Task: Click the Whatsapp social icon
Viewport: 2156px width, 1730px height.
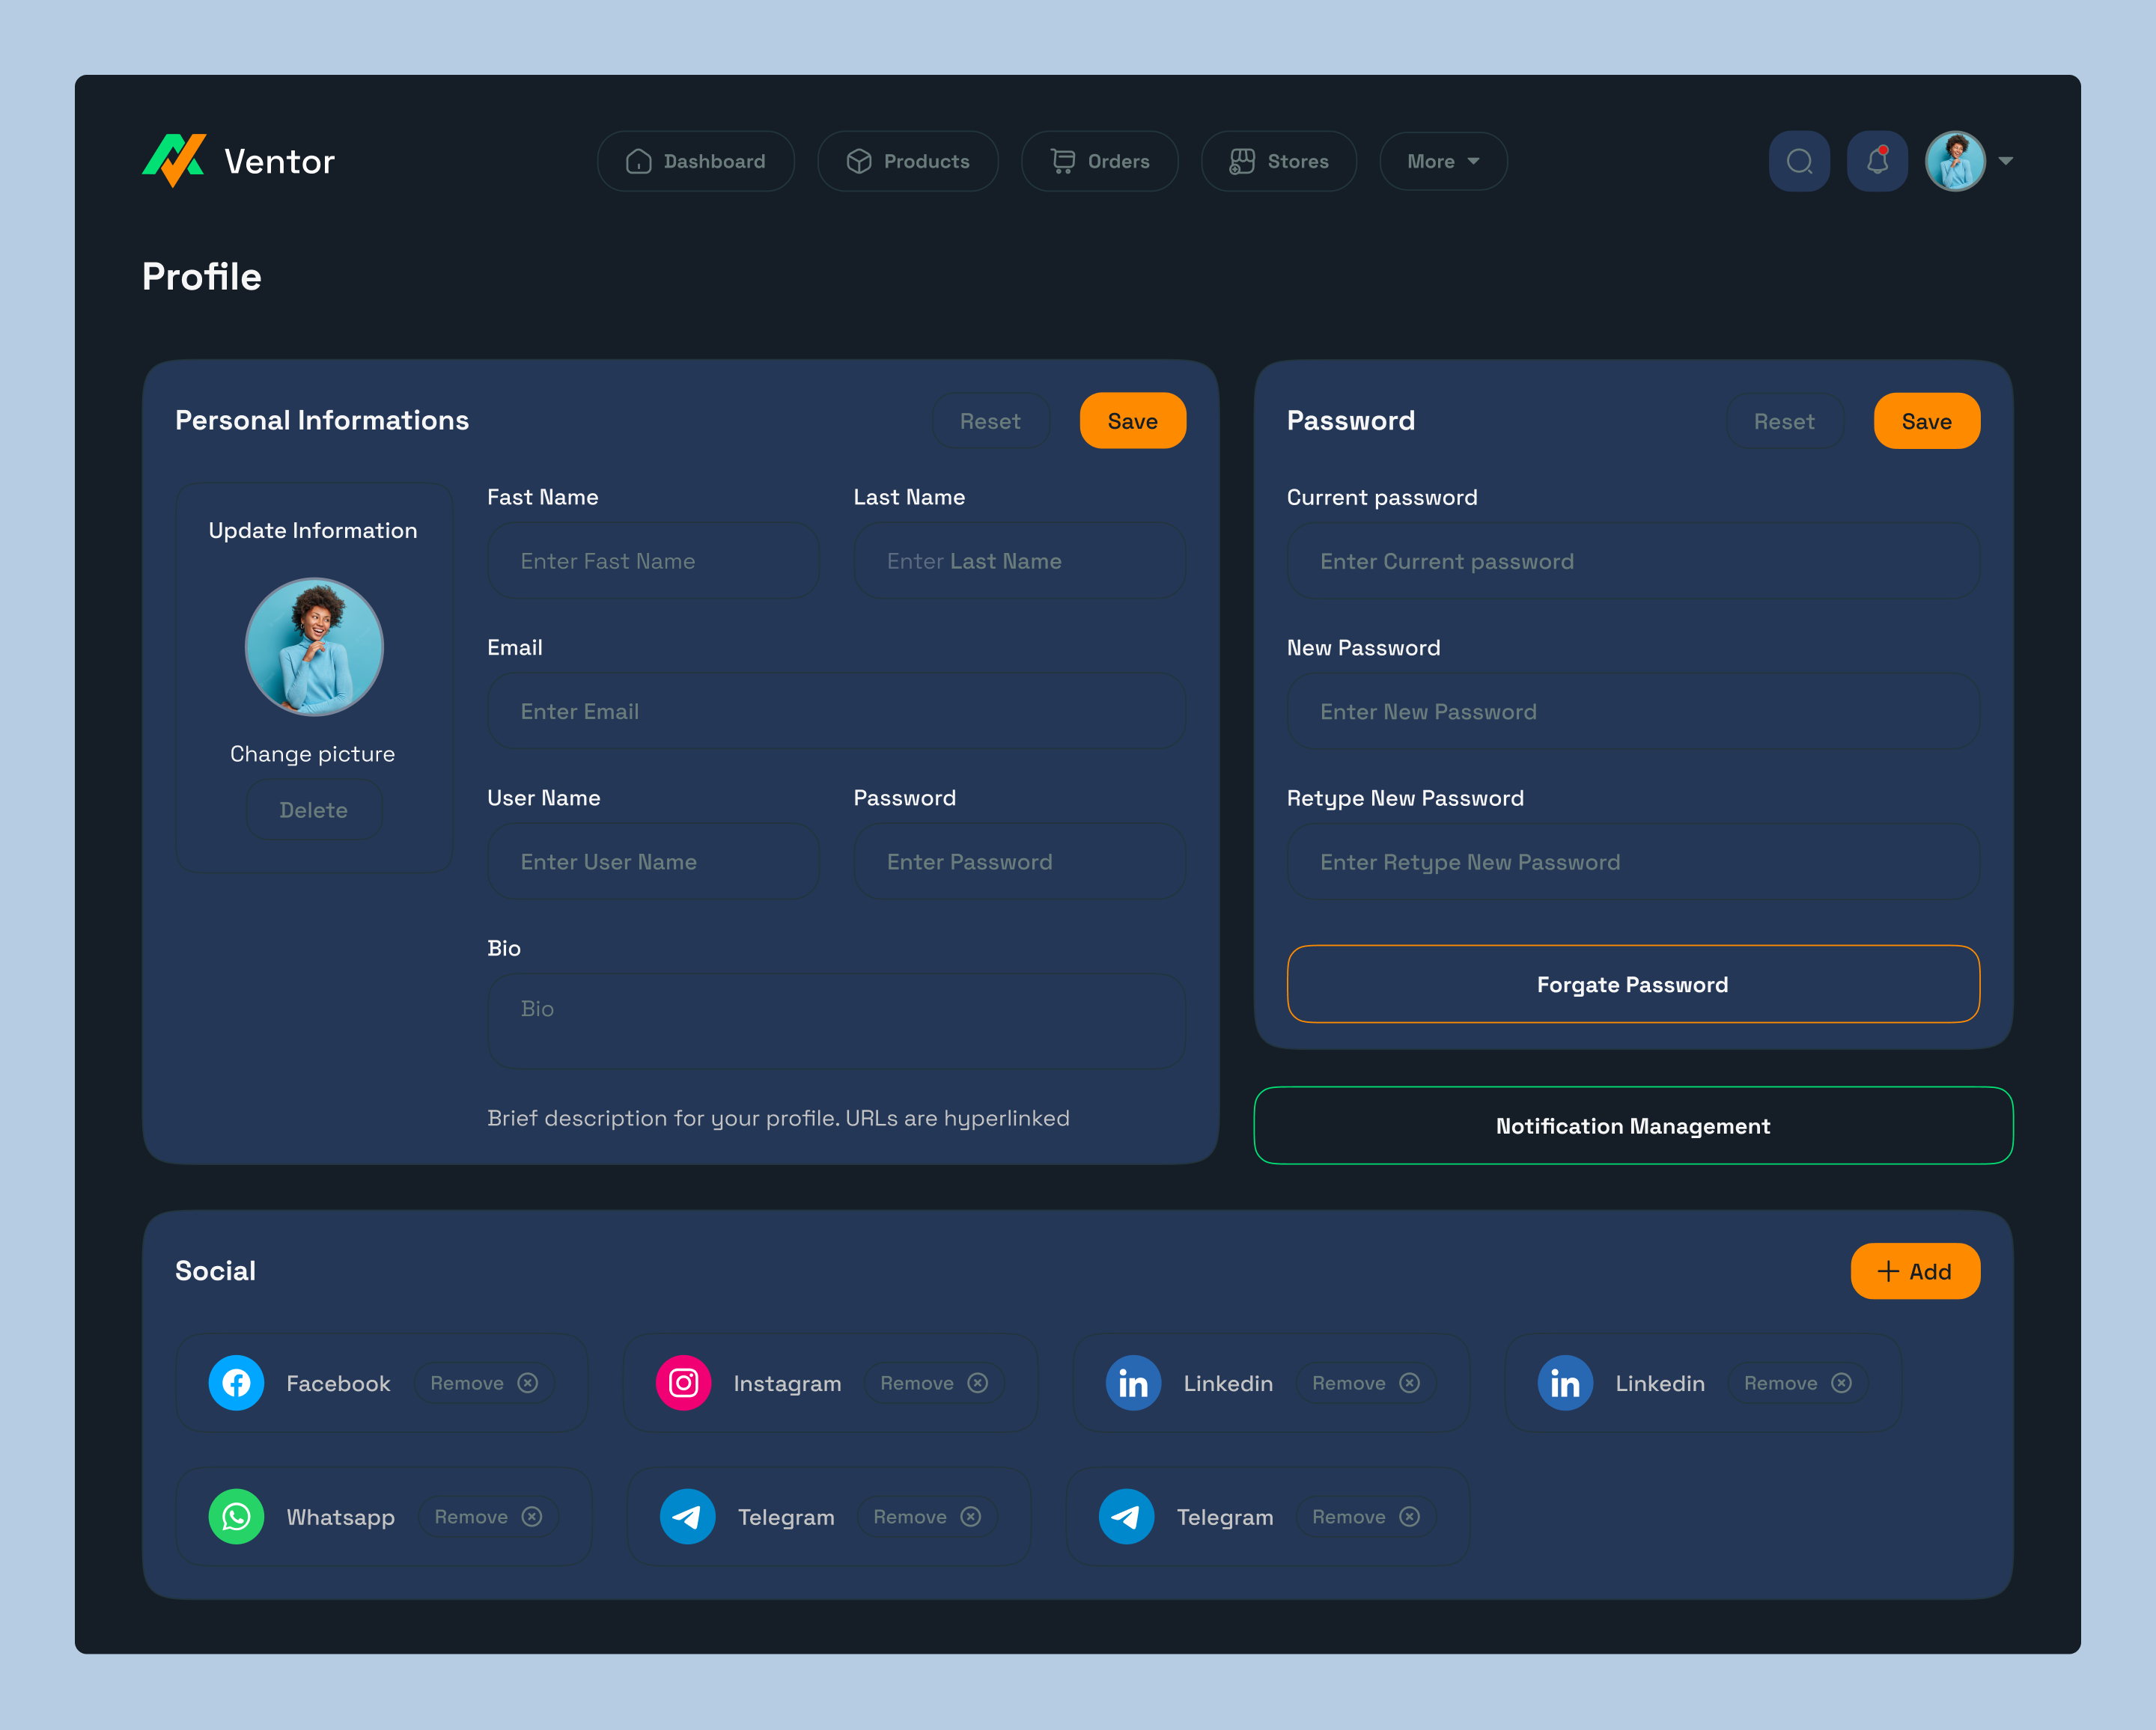Action: click(237, 1516)
